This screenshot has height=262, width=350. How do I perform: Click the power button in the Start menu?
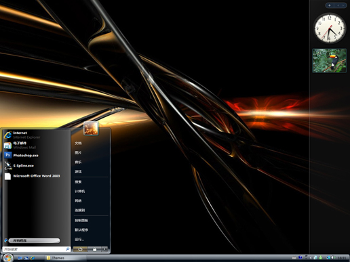[80, 249]
